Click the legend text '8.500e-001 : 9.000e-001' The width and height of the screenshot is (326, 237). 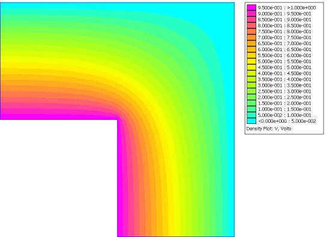point(284,20)
